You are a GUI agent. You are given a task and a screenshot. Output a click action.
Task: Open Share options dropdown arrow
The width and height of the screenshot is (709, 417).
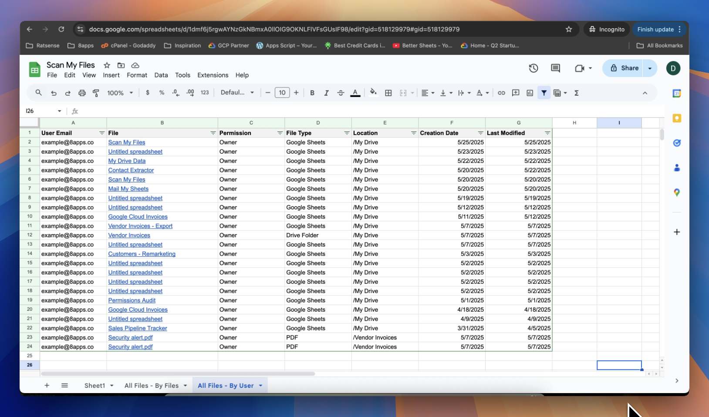pyautogui.click(x=650, y=68)
